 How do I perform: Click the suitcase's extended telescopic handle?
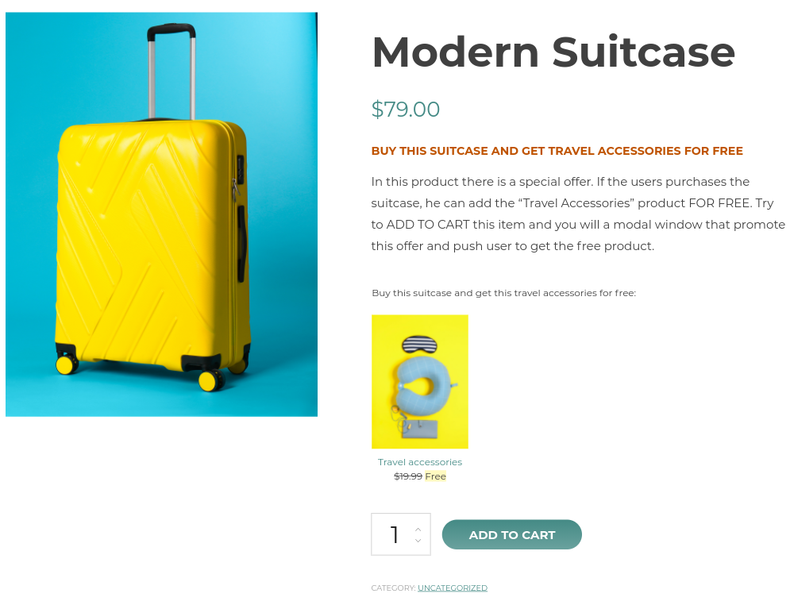pos(172,71)
